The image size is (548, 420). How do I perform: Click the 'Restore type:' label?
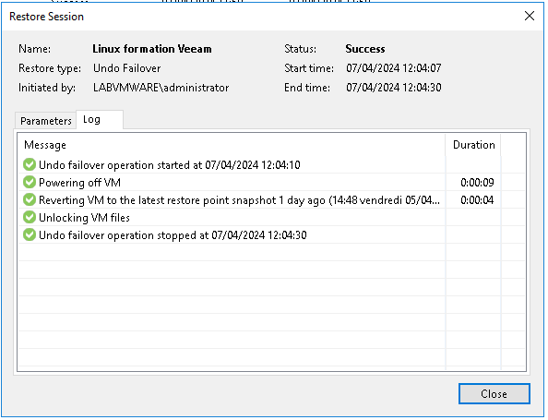(50, 68)
